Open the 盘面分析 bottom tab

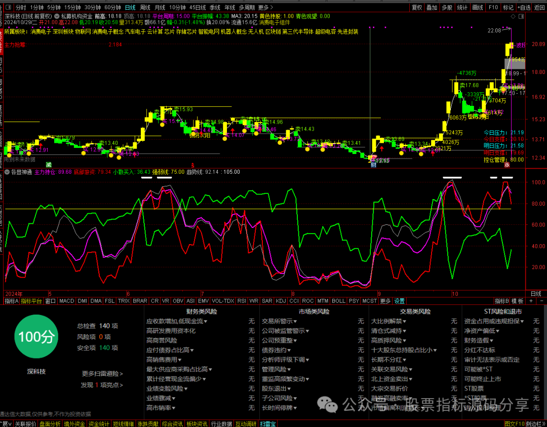click(x=50, y=424)
